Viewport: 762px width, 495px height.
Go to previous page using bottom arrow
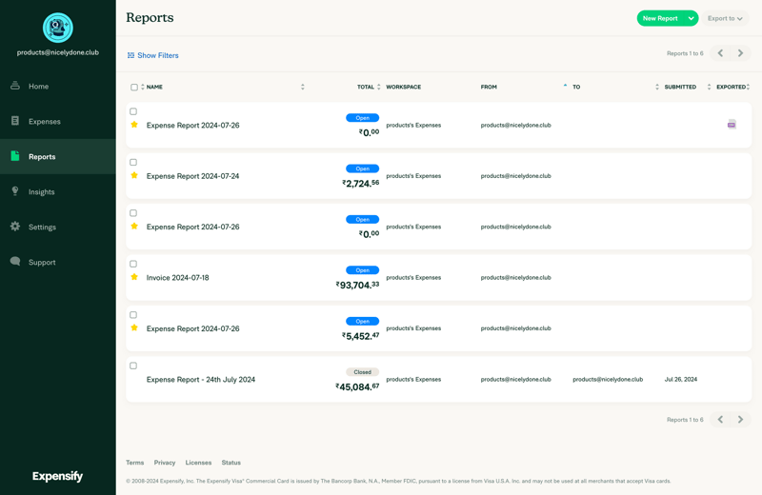point(720,419)
